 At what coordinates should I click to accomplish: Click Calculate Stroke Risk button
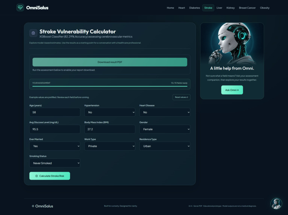coord(50,176)
